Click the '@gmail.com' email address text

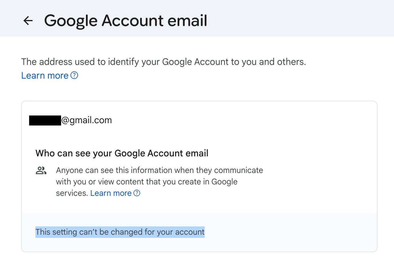pyautogui.click(x=87, y=120)
